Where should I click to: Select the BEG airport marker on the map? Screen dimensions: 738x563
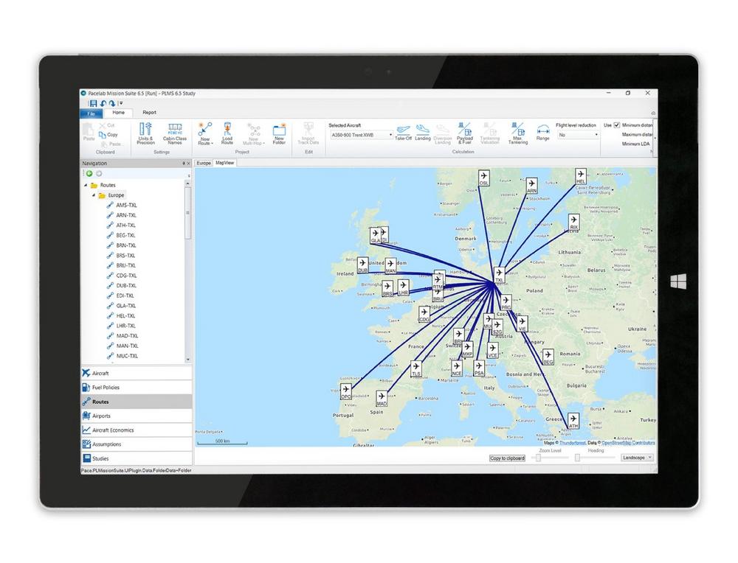[548, 357]
